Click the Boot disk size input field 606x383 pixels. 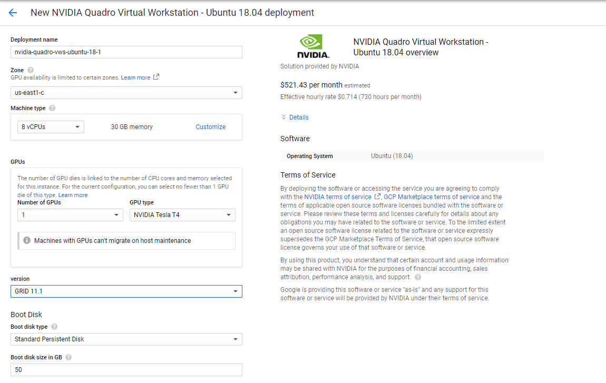coord(126,370)
